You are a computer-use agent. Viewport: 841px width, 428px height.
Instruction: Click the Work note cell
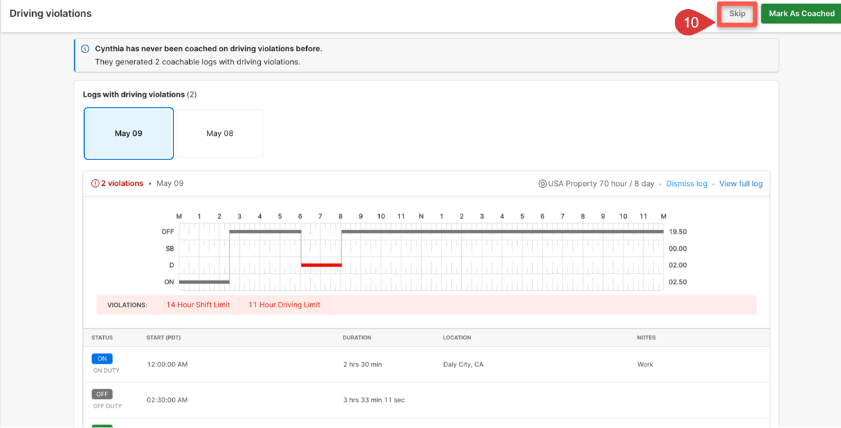tap(645, 364)
